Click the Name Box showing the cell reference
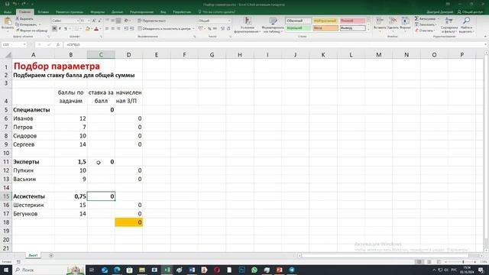 pos(14,44)
